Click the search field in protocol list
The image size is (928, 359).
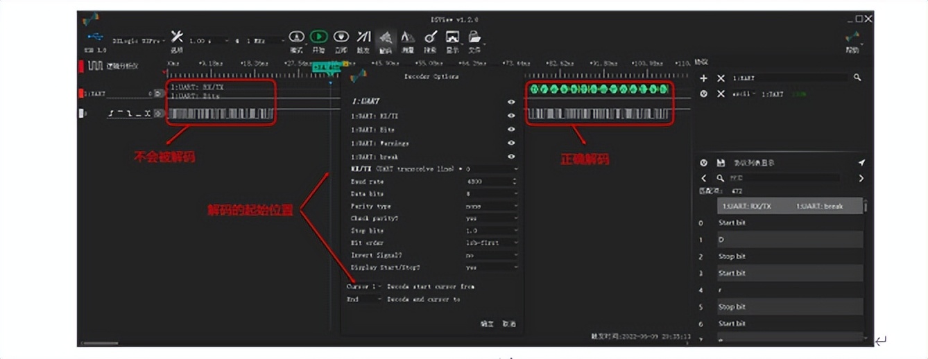785,178
